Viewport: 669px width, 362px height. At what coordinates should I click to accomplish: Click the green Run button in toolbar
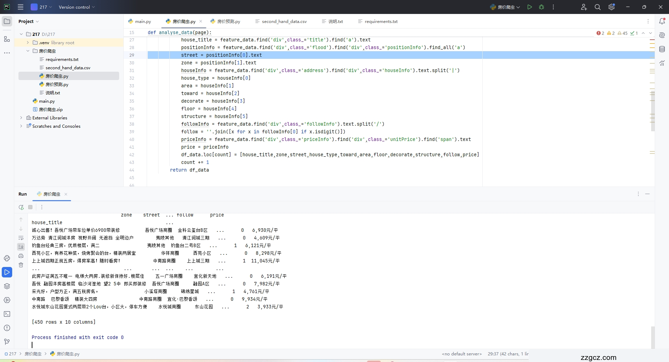coord(529,7)
